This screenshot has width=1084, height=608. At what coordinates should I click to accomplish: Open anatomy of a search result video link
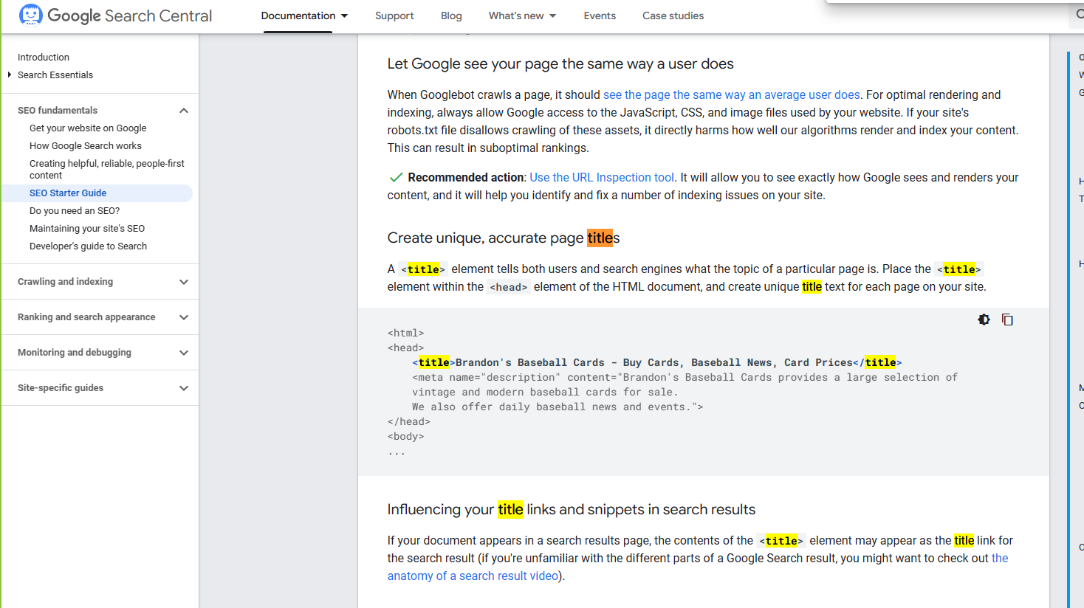[x=473, y=576]
